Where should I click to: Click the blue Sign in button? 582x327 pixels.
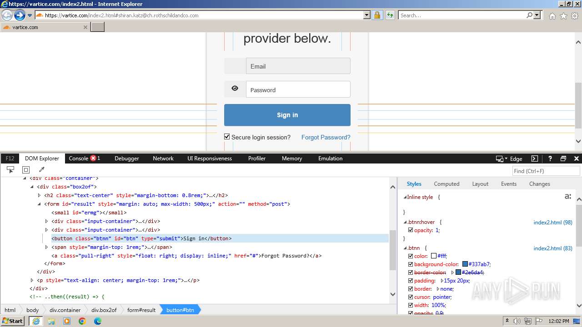[287, 115]
